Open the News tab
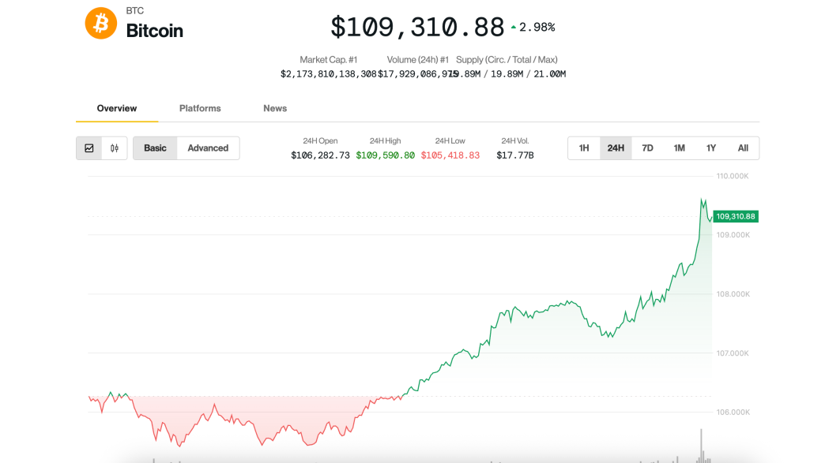Screen dimensions: 825x463 [275, 108]
